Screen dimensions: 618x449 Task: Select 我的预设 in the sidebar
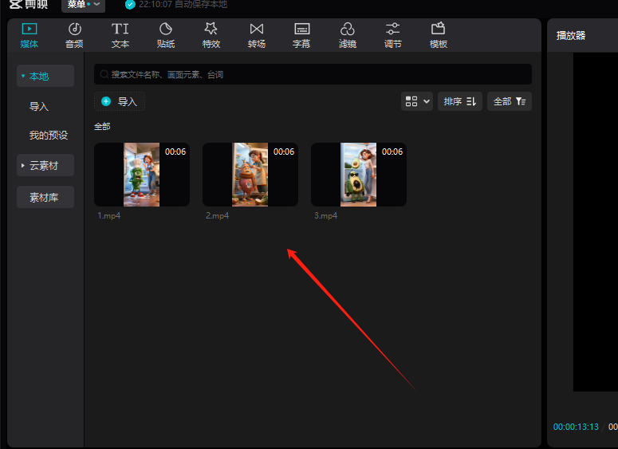(x=49, y=136)
